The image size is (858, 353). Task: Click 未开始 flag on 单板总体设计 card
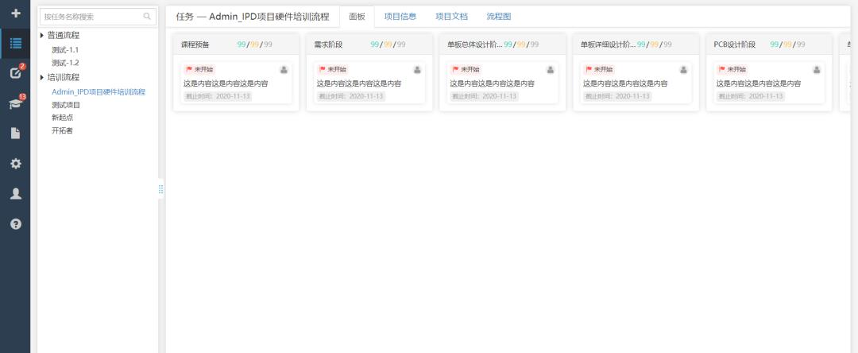tap(466, 69)
